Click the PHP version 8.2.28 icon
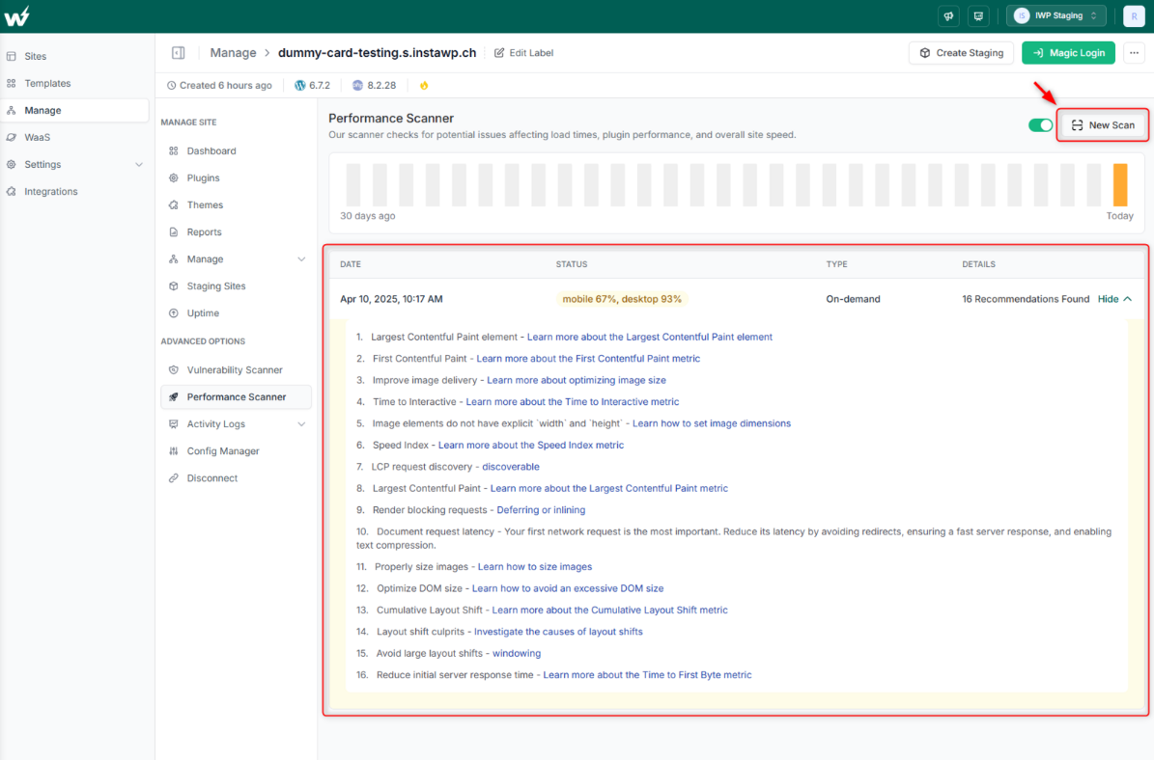This screenshot has height=760, width=1154. click(x=357, y=85)
